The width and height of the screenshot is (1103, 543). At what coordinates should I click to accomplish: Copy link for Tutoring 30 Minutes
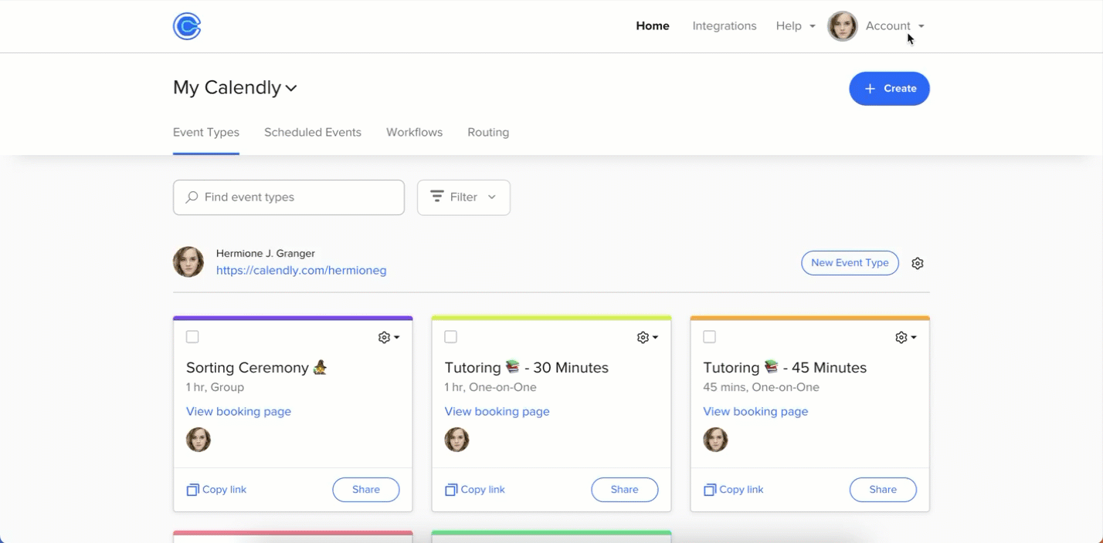pyautogui.click(x=475, y=490)
